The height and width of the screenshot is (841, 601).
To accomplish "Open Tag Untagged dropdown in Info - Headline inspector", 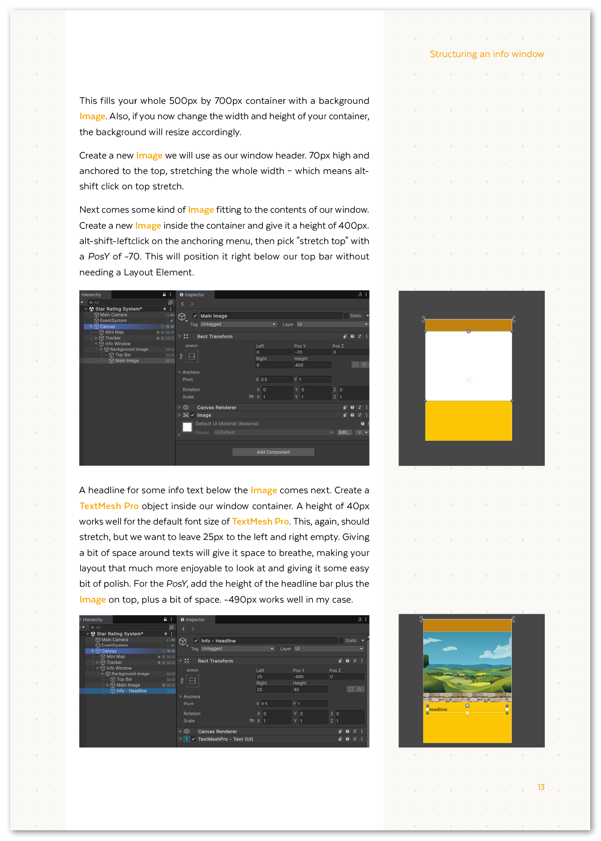I will tap(238, 648).
